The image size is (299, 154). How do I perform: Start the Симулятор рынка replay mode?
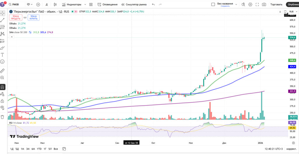click(134, 4)
